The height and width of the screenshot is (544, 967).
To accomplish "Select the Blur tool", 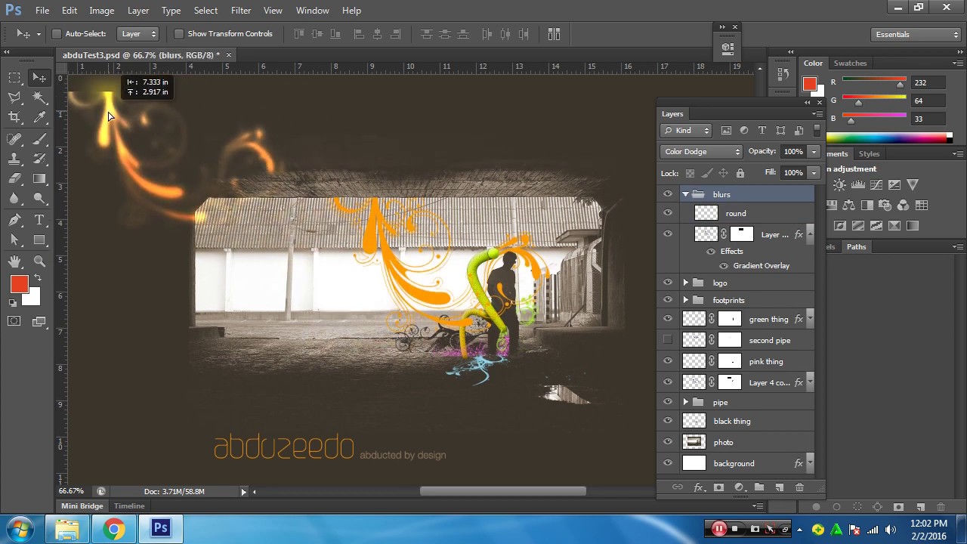I will click(14, 198).
